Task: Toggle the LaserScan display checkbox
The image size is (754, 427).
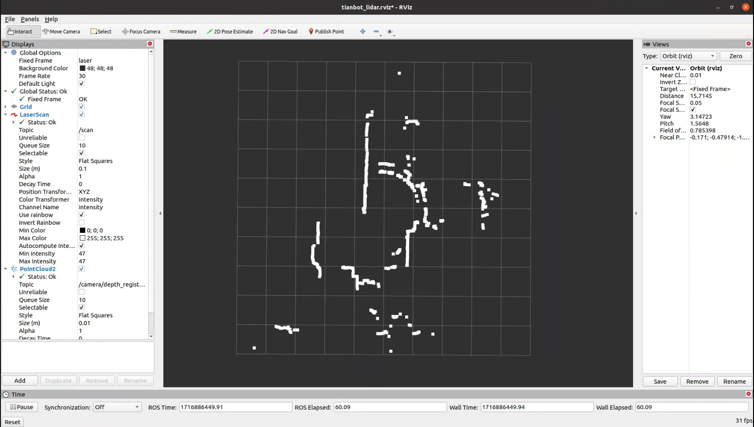Action: (82, 115)
